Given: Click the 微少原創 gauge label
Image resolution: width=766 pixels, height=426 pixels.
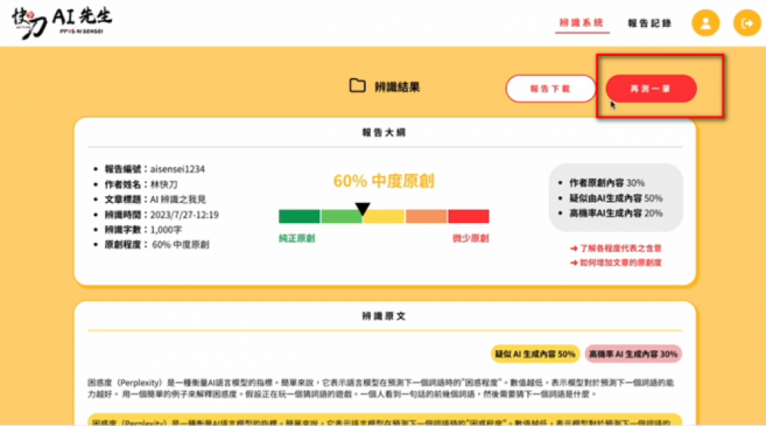Looking at the screenshot, I should coord(470,238).
